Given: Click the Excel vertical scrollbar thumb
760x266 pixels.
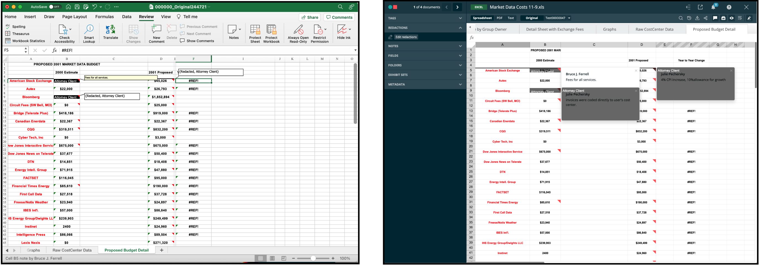Looking at the screenshot, I should coord(355,94).
